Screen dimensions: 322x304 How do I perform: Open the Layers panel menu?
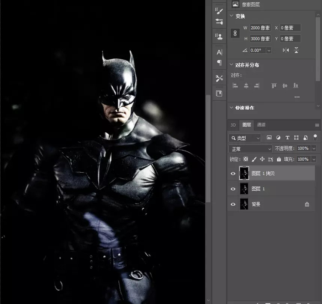pyautogui.click(x=317, y=125)
